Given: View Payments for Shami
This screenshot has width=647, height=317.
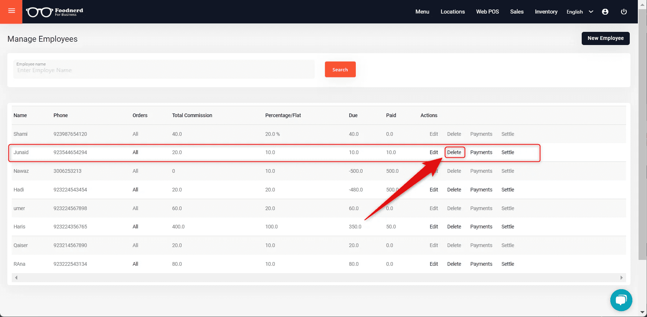Looking at the screenshot, I should 481,134.
